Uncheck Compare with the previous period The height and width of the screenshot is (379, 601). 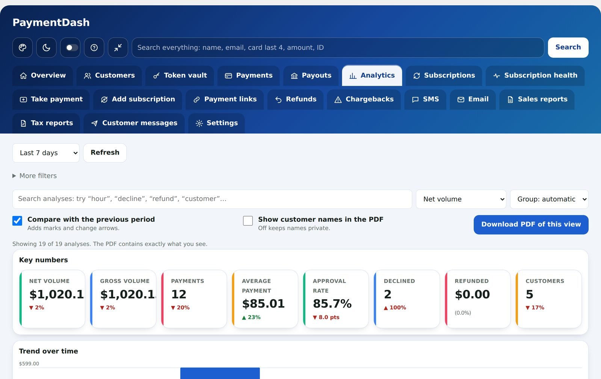17,220
